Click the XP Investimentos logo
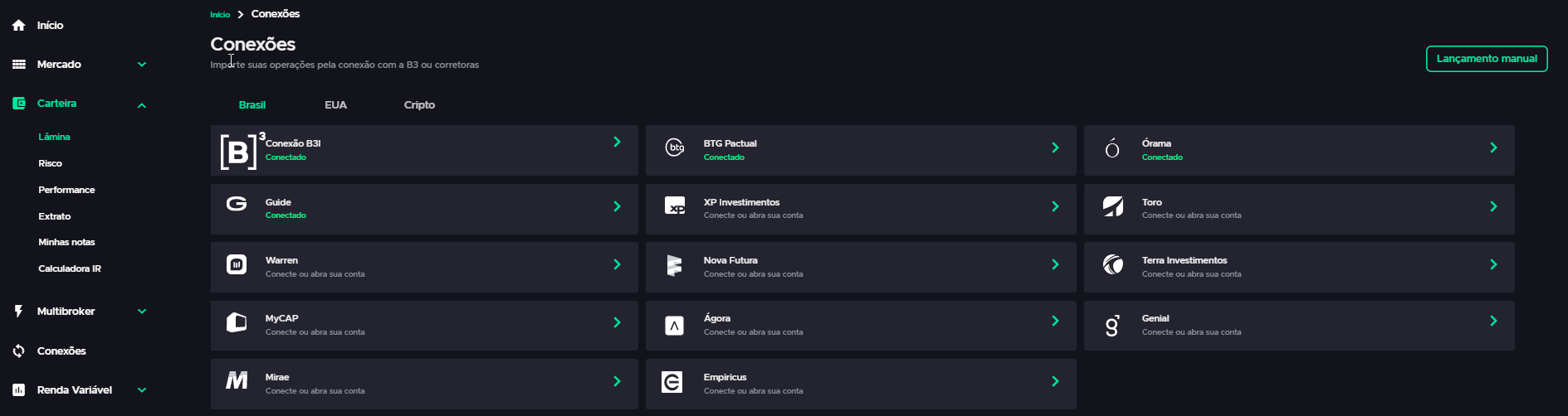 click(x=675, y=206)
